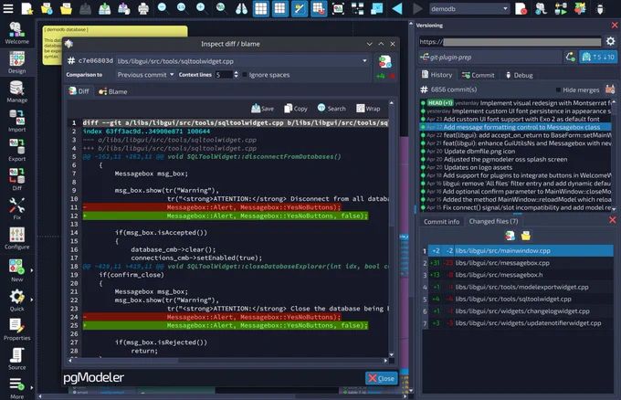Click the diff viewer horizontal scrollbar
The height and width of the screenshot is (400, 621).
(227, 361)
